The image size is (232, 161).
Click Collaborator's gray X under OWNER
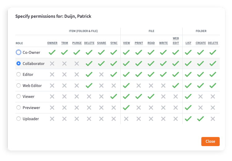(x=52, y=63)
